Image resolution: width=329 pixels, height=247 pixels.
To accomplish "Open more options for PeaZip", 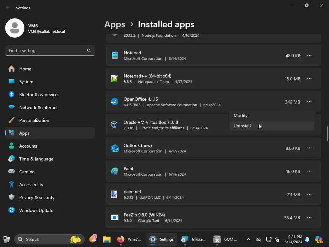I will click(x=309, y=217).
